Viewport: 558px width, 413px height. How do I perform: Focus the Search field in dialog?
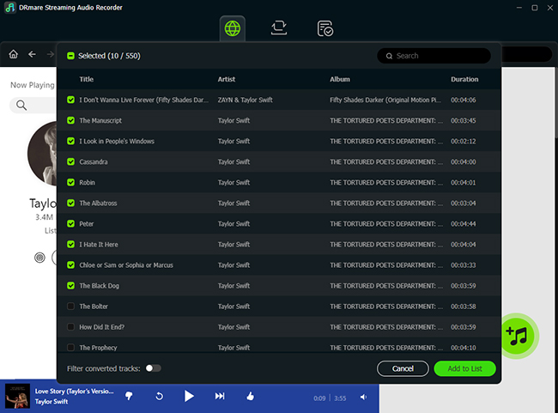pyautogui.click(x=434, y=56)
